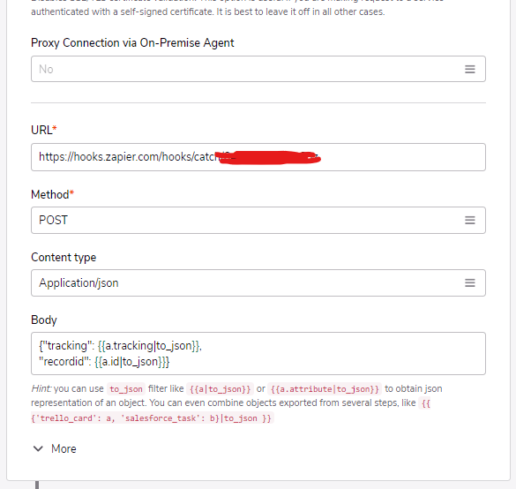Click the trello_card salesforce_task code example
Image resolution: width=516 pixels, height=489 pixels.
[231, 410]
